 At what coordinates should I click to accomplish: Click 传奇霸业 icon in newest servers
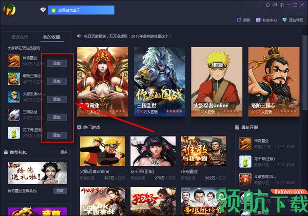tap(245, 144)
